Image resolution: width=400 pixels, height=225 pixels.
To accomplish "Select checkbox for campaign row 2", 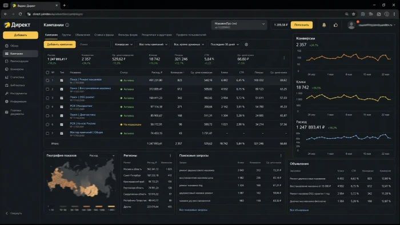I will click(47, 89).
